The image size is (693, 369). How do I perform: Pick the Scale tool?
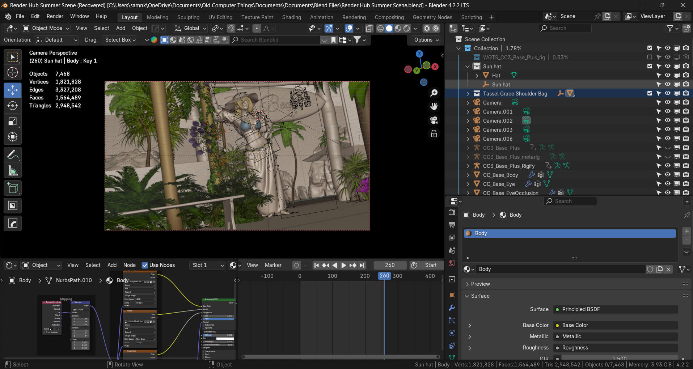(13, 122)
